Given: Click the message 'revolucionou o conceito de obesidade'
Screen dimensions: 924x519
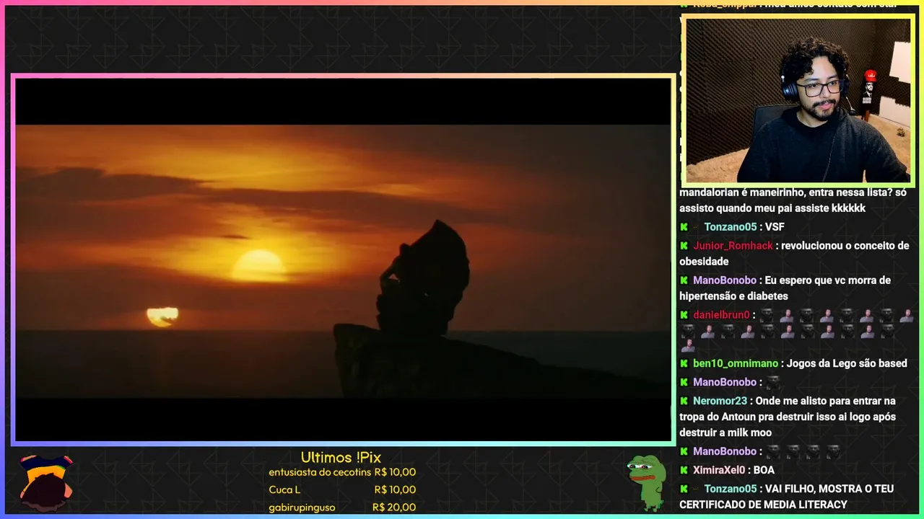Looking at the screenshot, I should [794, 254].
